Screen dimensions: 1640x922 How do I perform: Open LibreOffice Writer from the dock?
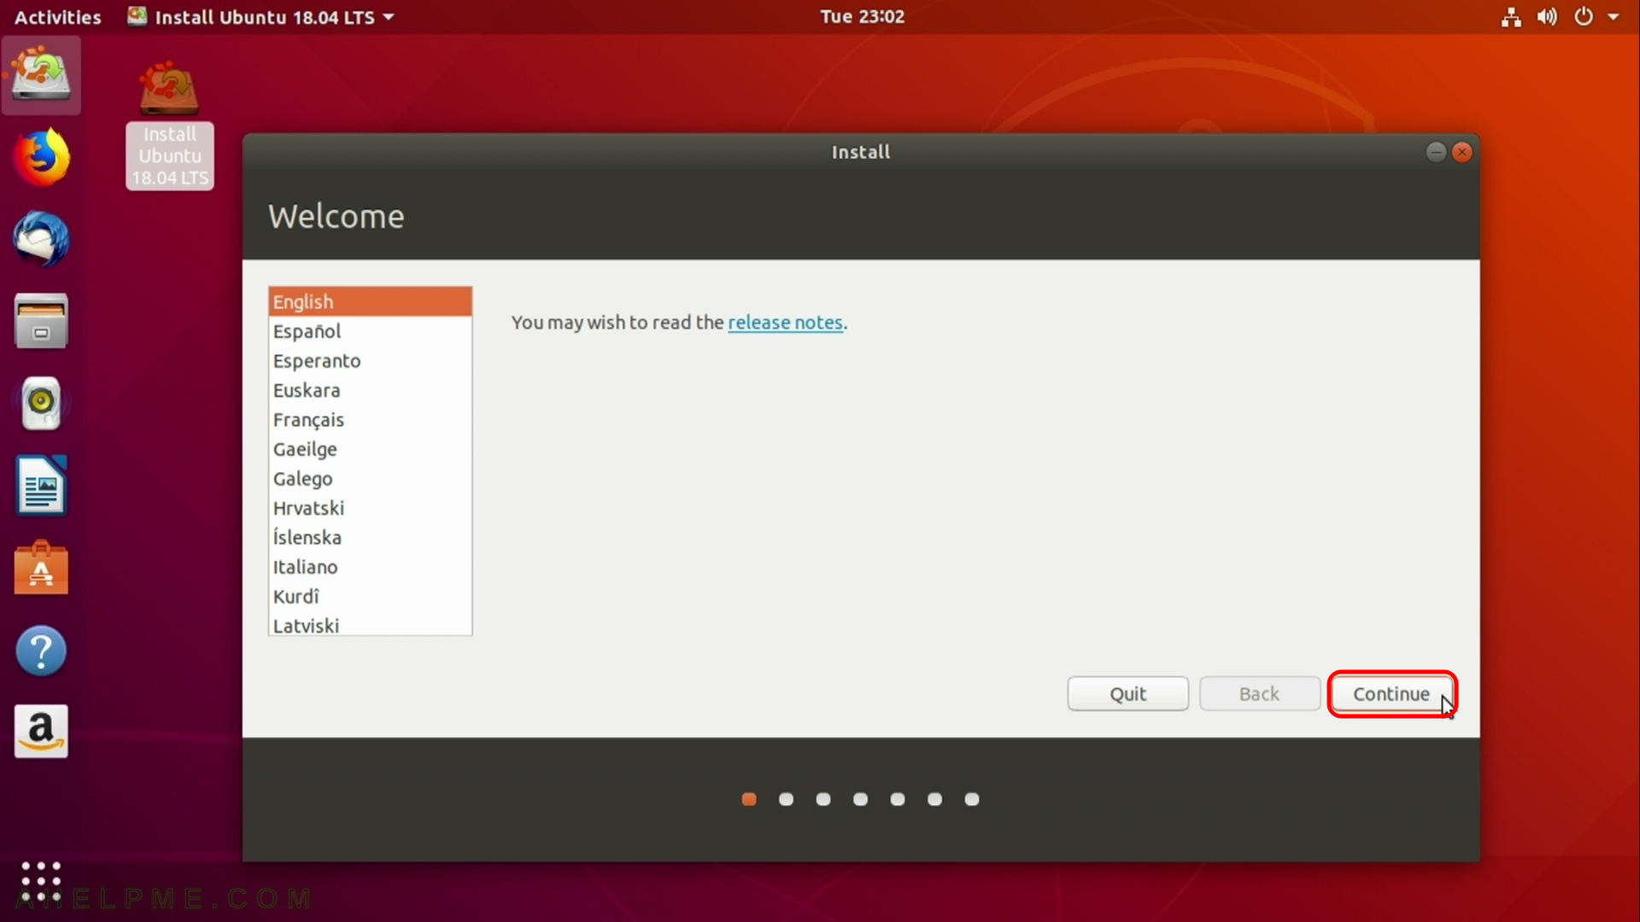(x=40, y=485)
